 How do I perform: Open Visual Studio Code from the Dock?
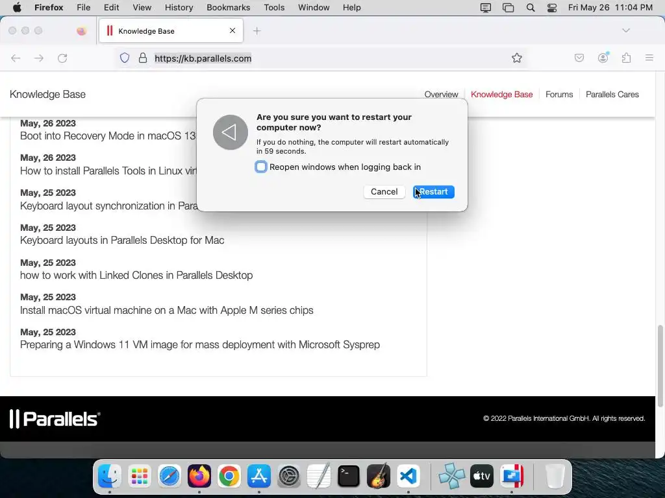pos(408,476)
